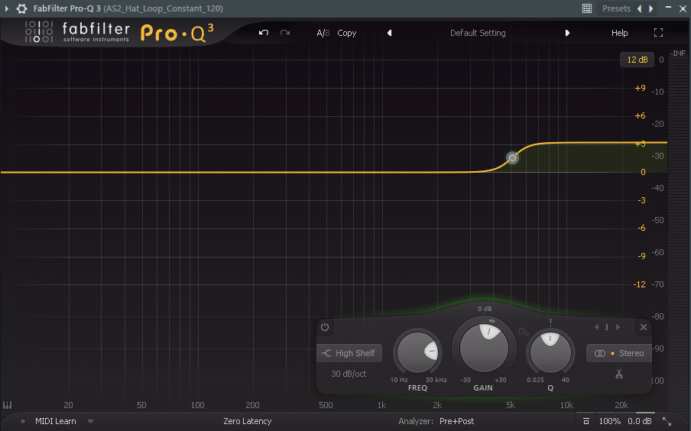The image size is (691, 431).
Task: Click the FREQ knob
Action: (417, 352)
